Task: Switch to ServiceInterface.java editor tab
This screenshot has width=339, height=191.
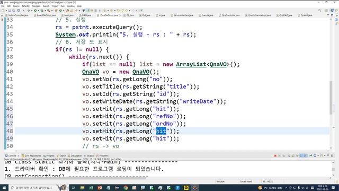Action: (182, 15)
